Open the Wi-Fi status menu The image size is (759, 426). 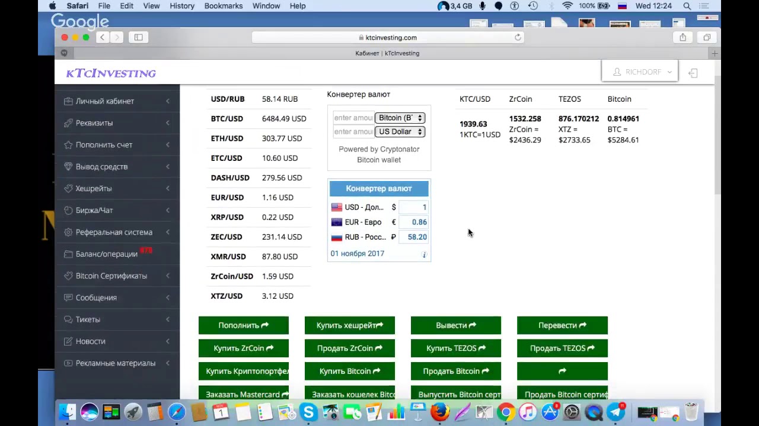(567, 6)
